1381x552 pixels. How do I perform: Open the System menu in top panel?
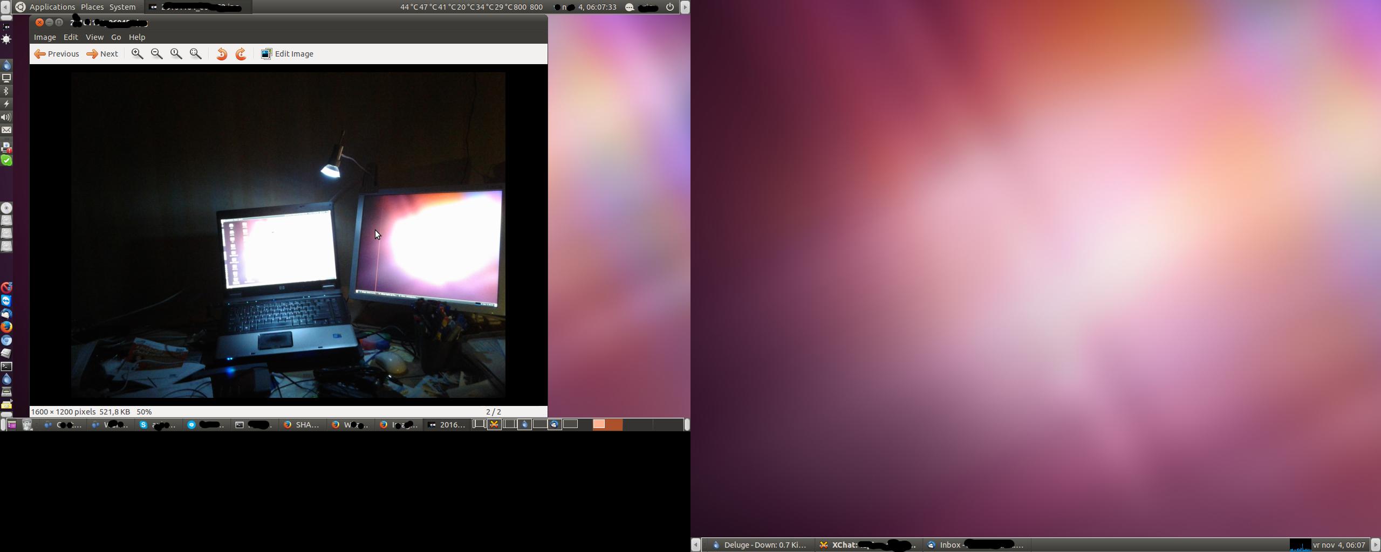[122, 7]
